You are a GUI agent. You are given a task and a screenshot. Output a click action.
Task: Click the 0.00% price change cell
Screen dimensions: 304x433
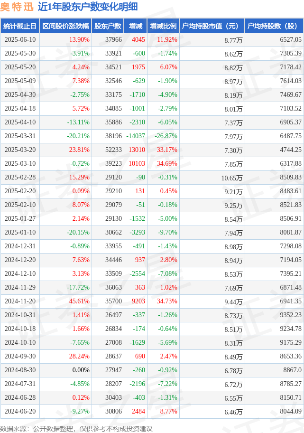click(81, 370)
